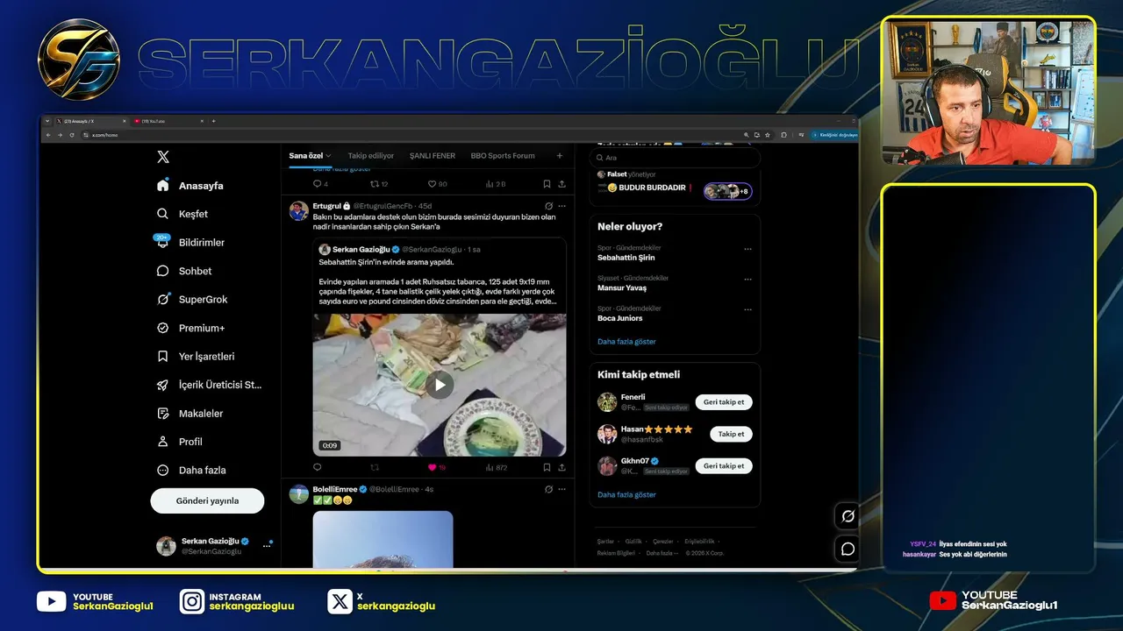Open the browser extensions puzzle icon
Viewport: 1123px width, 631px height.
[783, 135]
